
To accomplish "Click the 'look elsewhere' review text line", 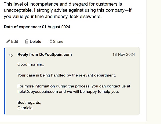I will click(x=53, y=17).
